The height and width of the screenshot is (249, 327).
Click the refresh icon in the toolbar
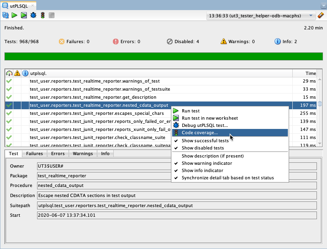pos(6,15)
